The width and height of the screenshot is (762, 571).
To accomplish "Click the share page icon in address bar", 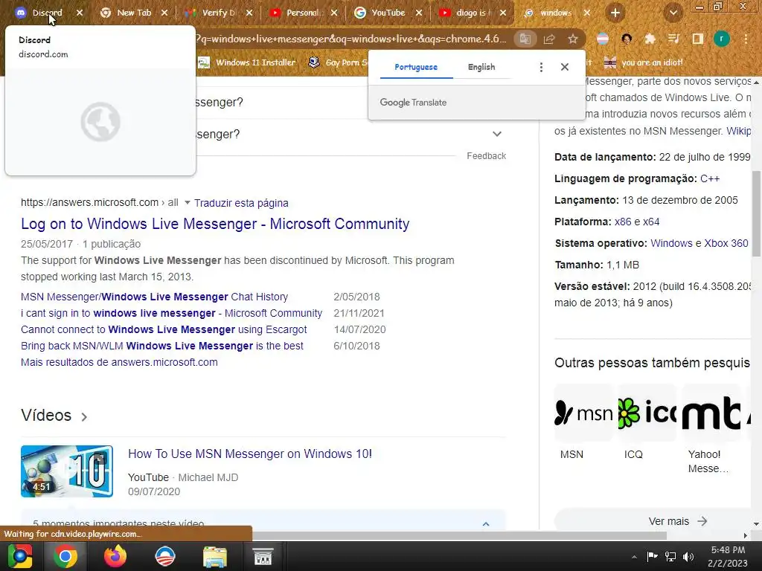I will pos(549,39).
